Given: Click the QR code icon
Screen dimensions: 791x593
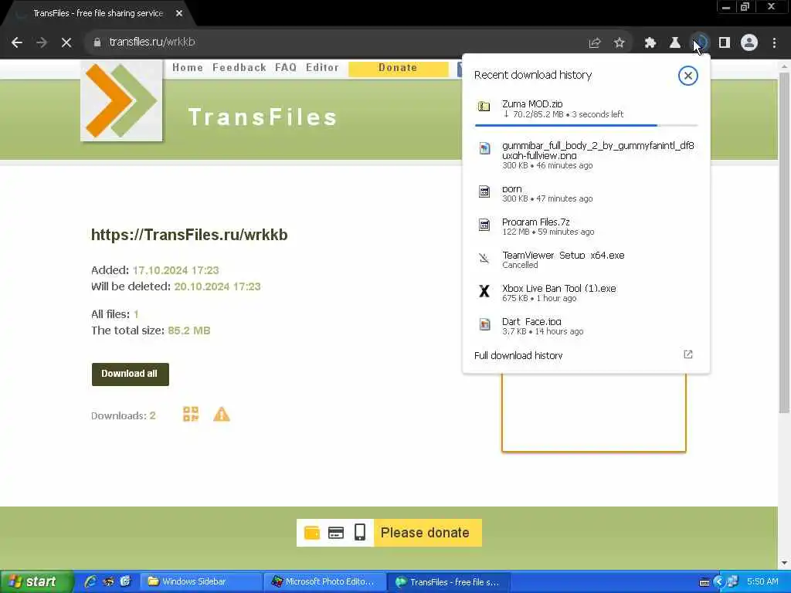Looking at the screenshot, I should (191, 414).
